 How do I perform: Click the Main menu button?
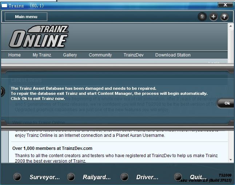(26, 17)
